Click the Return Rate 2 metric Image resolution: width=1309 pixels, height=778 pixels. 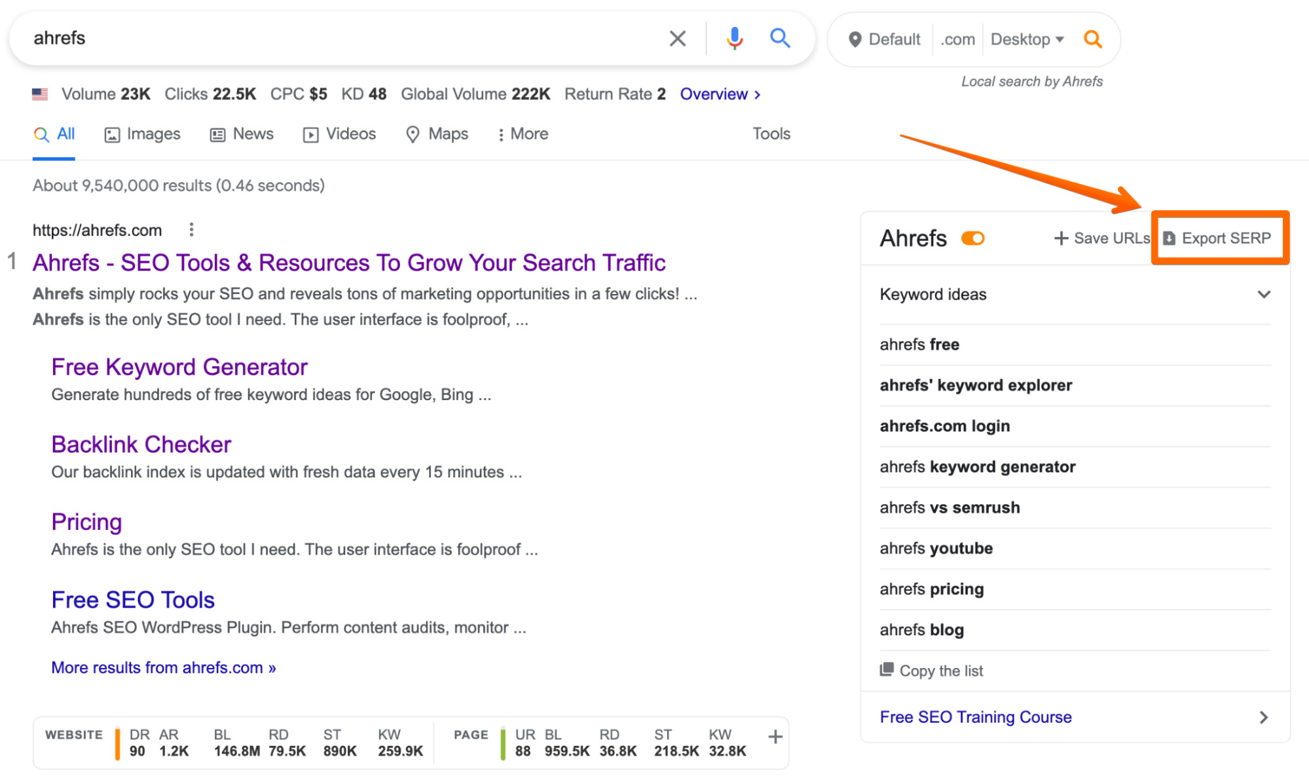615,94
